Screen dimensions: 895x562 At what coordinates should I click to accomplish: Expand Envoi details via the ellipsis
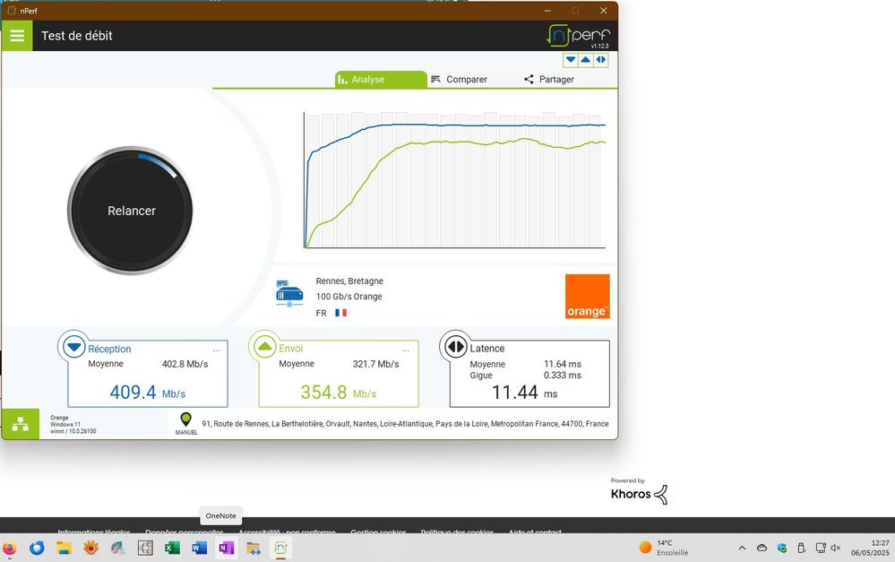coord(407,350)
